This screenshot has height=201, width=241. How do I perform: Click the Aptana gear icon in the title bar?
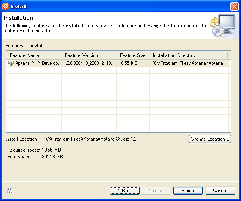point(6,6)
